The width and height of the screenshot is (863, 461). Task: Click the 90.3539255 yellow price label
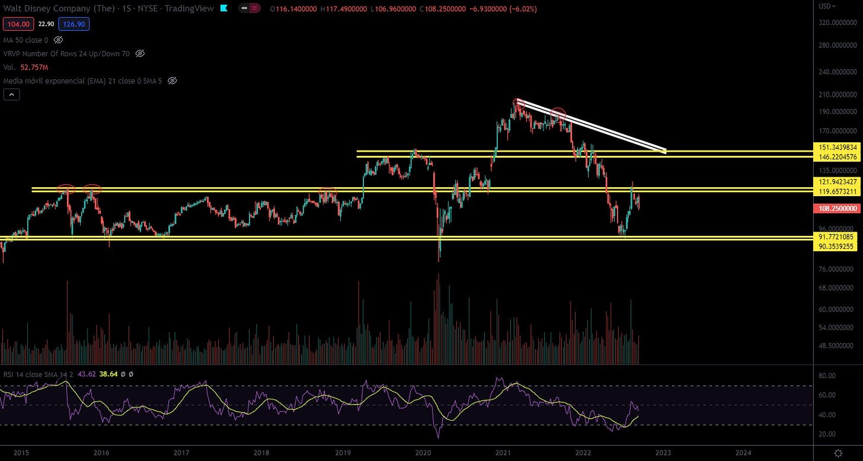[x=835, y=246]
